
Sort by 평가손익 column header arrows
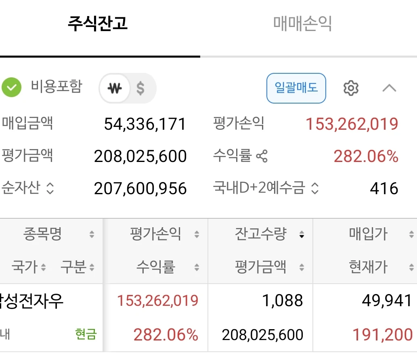197,234
